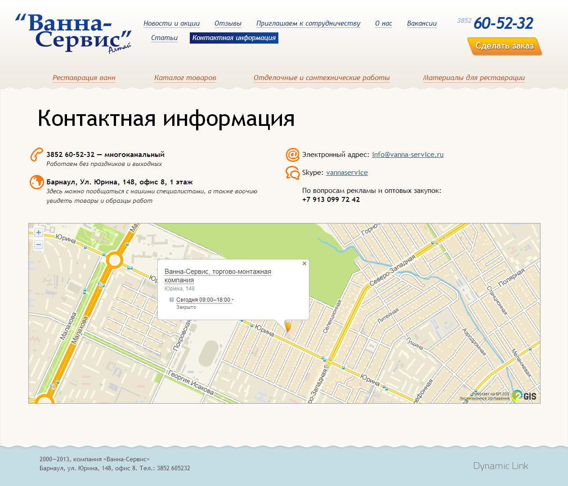
Task: Click the orange globe address icon
Action: (37, 182)
